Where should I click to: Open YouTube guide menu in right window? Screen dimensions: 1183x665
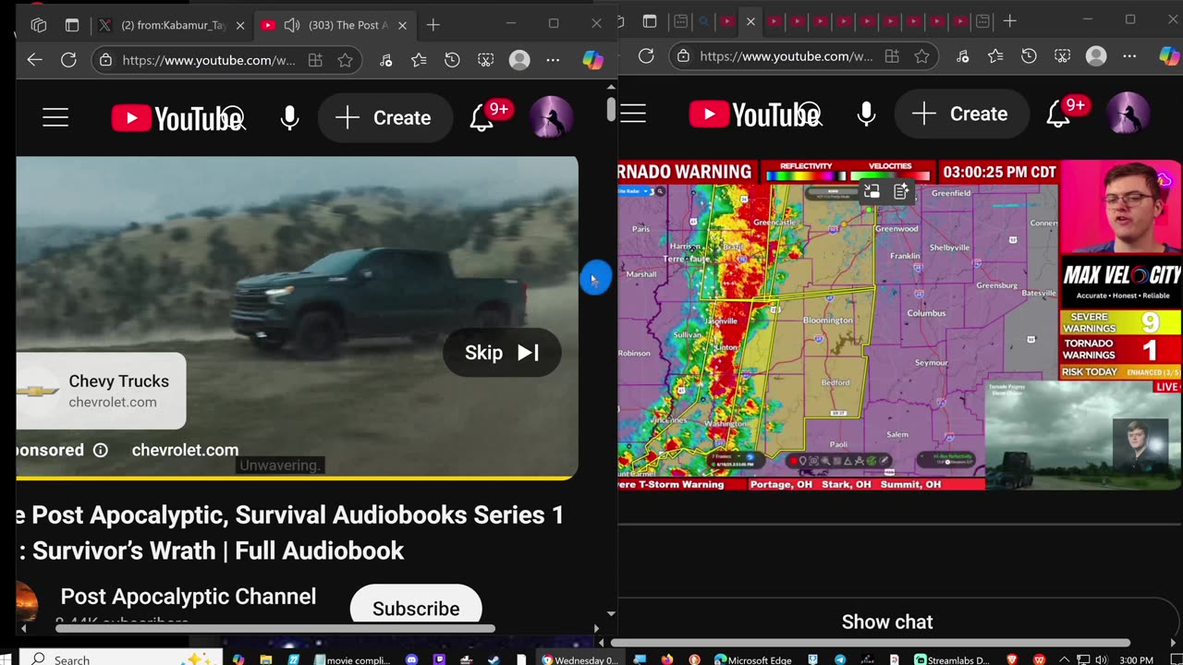tap(633, 114)
